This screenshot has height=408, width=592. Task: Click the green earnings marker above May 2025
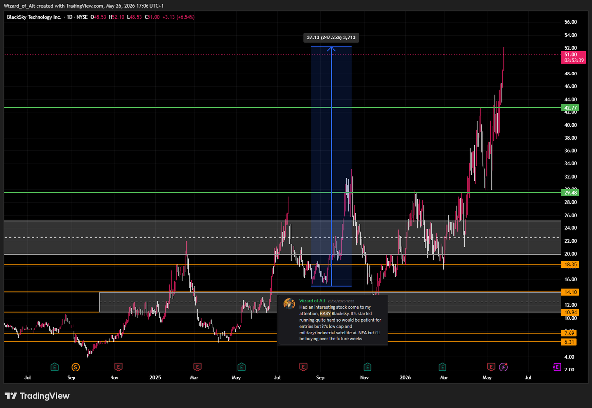[242, 367]
